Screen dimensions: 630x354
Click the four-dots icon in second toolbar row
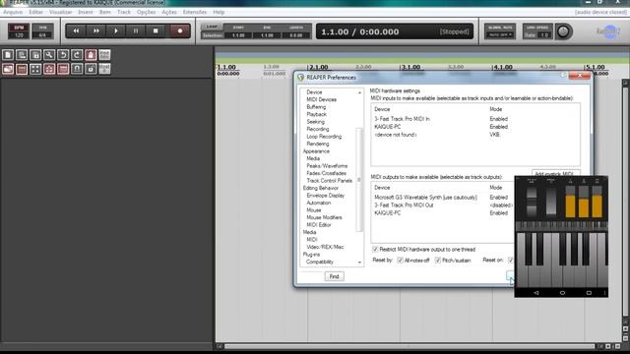[35, 69]
